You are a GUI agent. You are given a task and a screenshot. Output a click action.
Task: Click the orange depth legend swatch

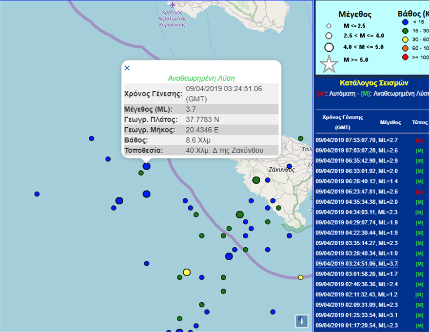coord(405,48)
